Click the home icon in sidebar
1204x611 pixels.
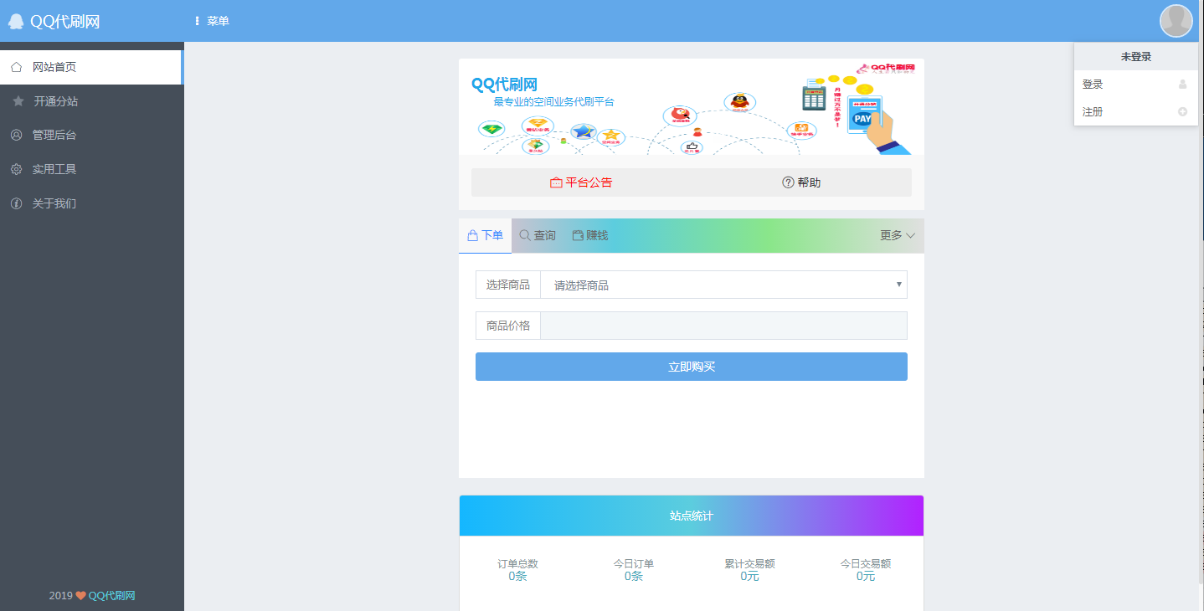coord(17,67)
